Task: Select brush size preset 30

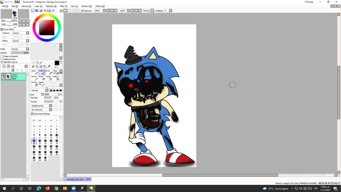Action: (x=39, y=142)
